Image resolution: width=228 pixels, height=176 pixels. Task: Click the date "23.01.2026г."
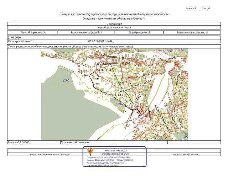click(x=15, y=38)
